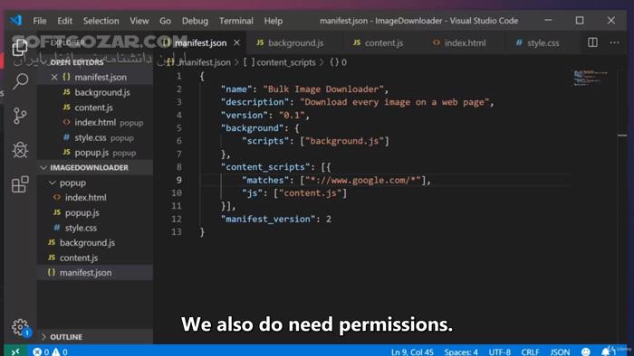Change line endings via CRLF

click(x=530, y=351)
